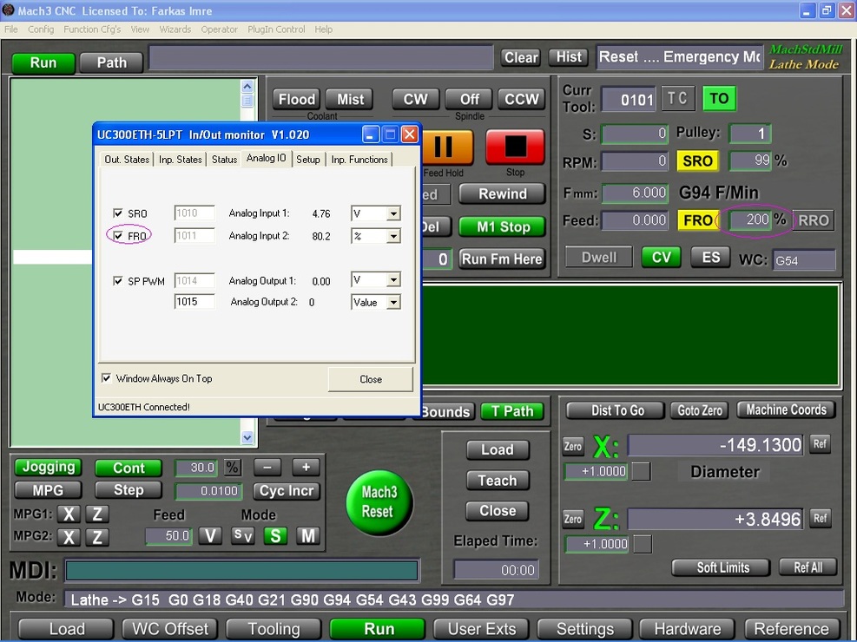
Task: Zero the Z axis DRO
Action: [x=573, y=519]
